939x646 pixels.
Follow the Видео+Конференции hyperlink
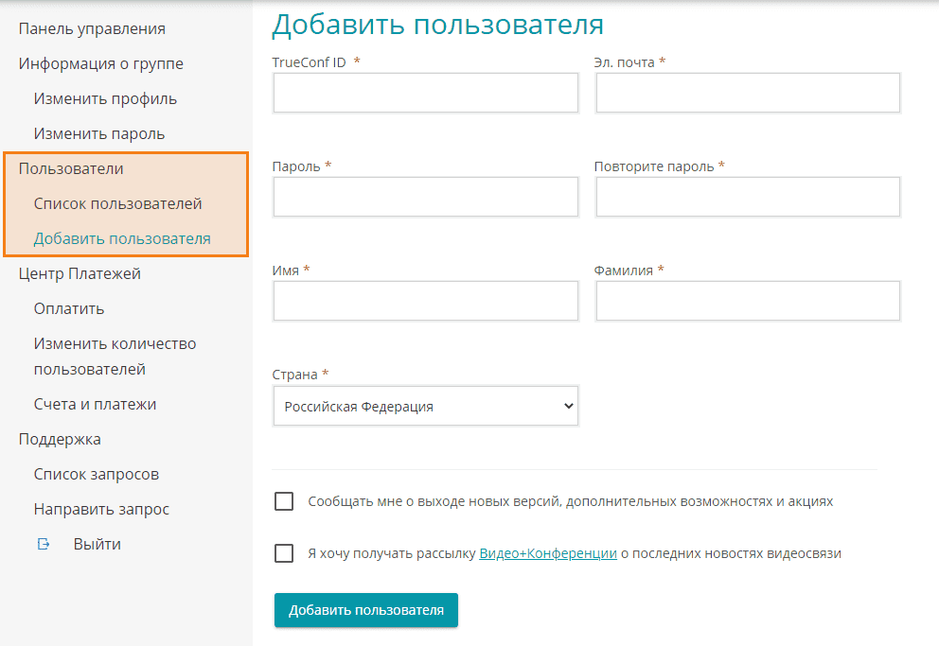point(548,553)
